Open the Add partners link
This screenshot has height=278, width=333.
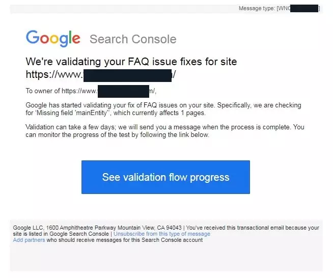point(29,240)
